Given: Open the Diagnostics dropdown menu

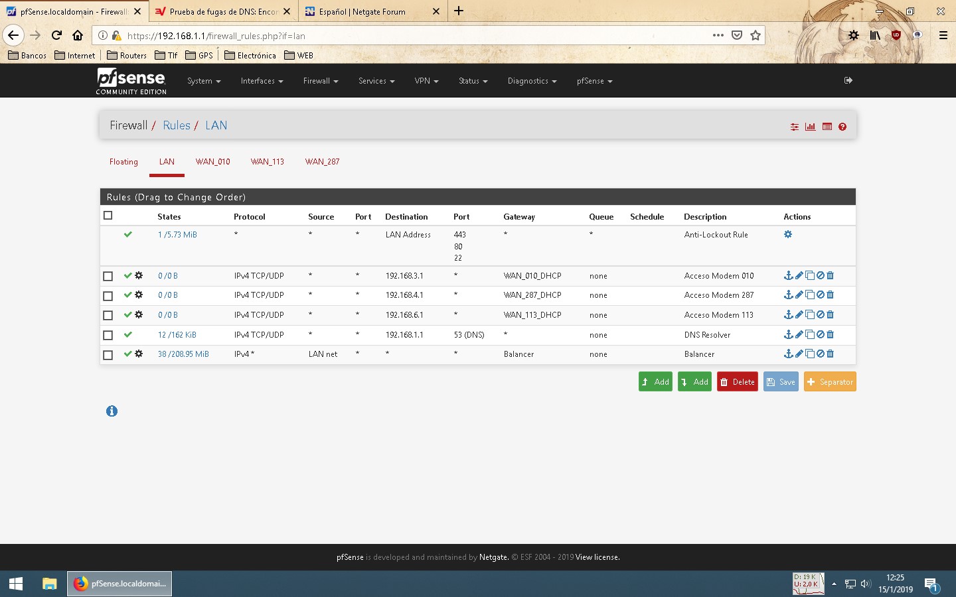Looking at the screenshot, I should (532, 81).
